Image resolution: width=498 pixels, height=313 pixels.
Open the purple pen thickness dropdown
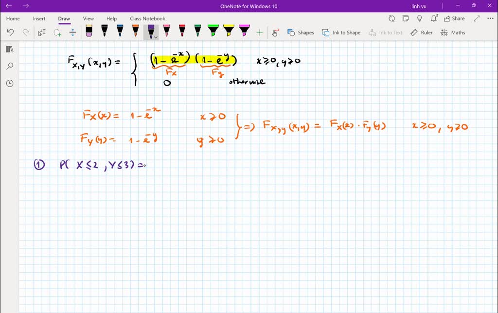point(155,37)
